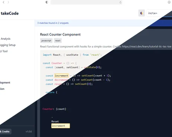Viewport: 172px width, 137px height.
Task: Click 'useState(0)' in code
Action: 93,67
